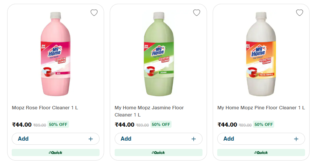Add Mopz Jasmine Floor Cleaner to cart
This screenshot has height=164, width=313.
126,139
